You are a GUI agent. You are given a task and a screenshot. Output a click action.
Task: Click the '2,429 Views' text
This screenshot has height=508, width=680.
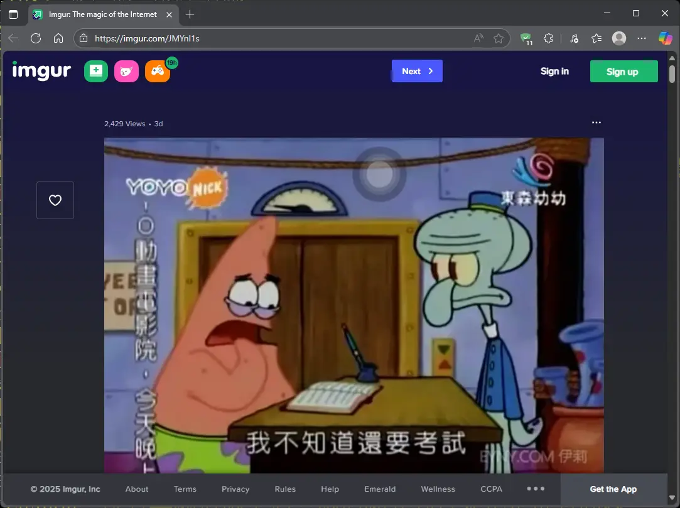124,124
